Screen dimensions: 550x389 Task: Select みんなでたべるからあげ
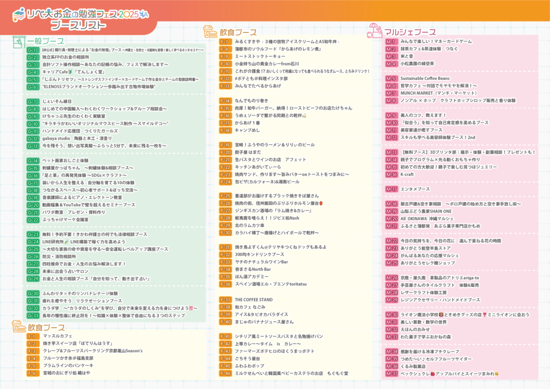250,86
